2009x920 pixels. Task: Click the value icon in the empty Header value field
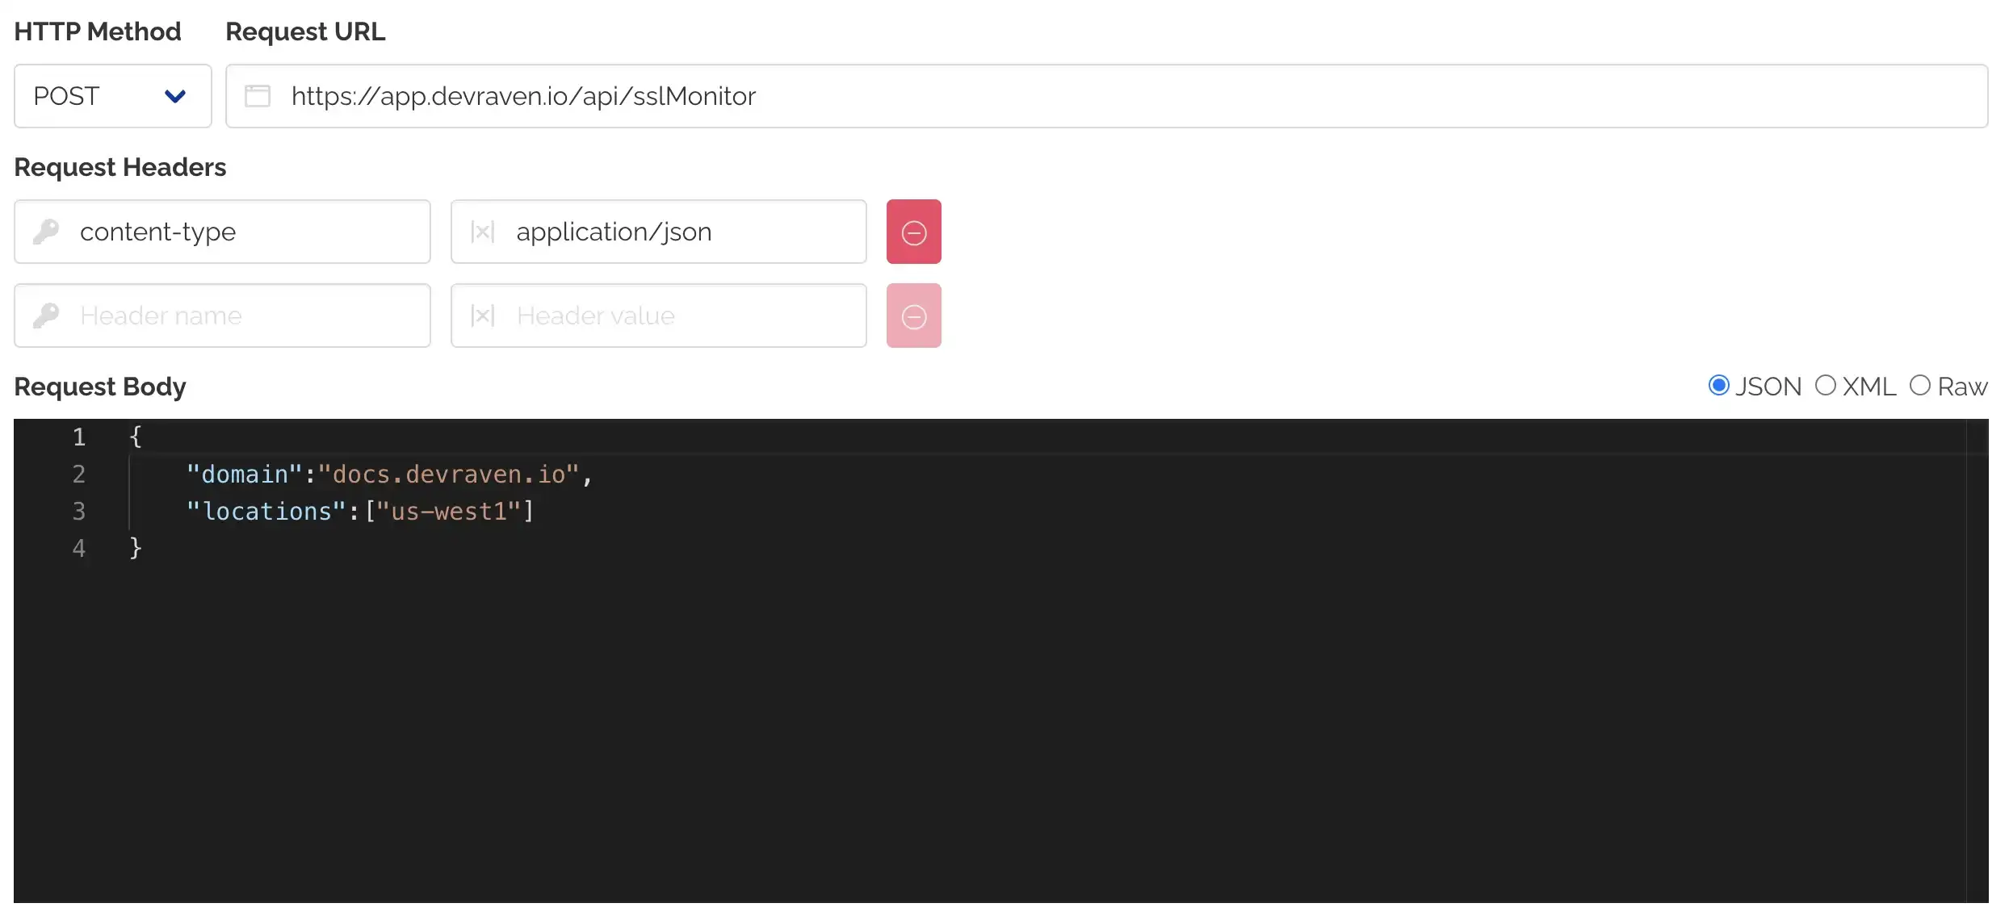(482, 316)
